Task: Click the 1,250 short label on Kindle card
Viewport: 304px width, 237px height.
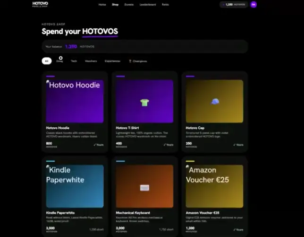Action: pos(96,229)
